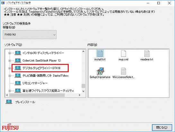Click the horizontal scrollbar thumb of software list
The height and width of the screenshot is (132, 175).
(x=37, y=95)
